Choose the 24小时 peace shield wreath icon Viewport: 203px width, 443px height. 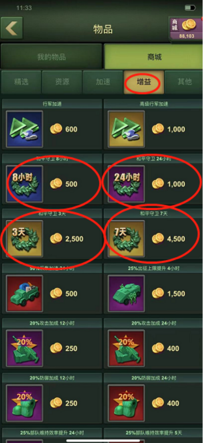pos(126,184)
